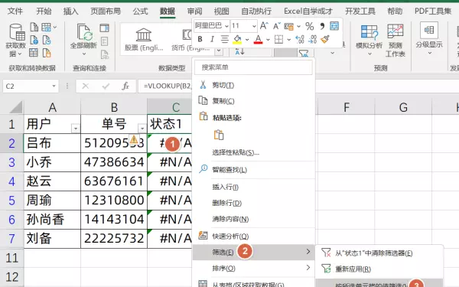The width and height of the screenshot is (459, 287).
Task: Choose 快速分析 (Quick Analysis) in context menu
Action: coord(253,236)
